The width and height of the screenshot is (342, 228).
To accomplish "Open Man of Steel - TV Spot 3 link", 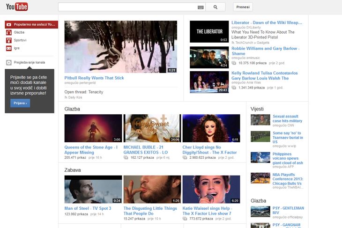I will click(88, 208).
